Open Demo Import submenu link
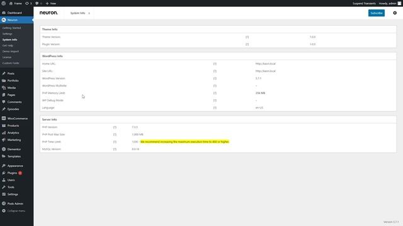Viewport: 403px width, 226px height. pos(11,51)
